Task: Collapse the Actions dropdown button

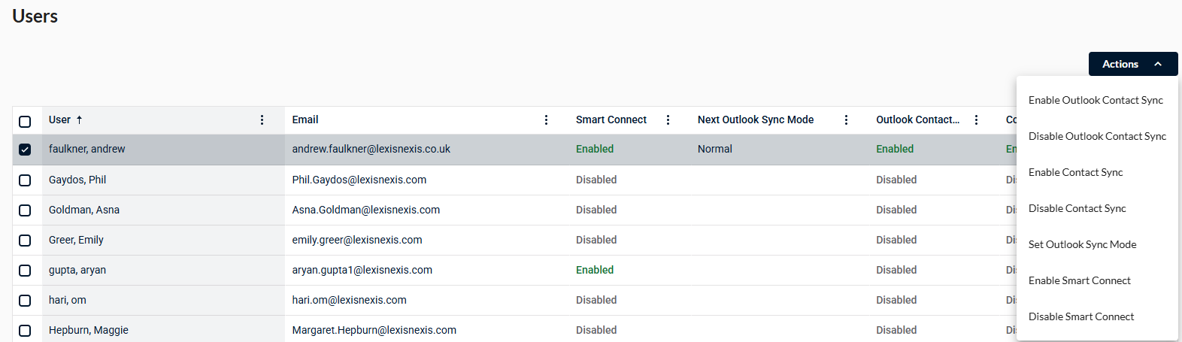Action: [1133, 64]
